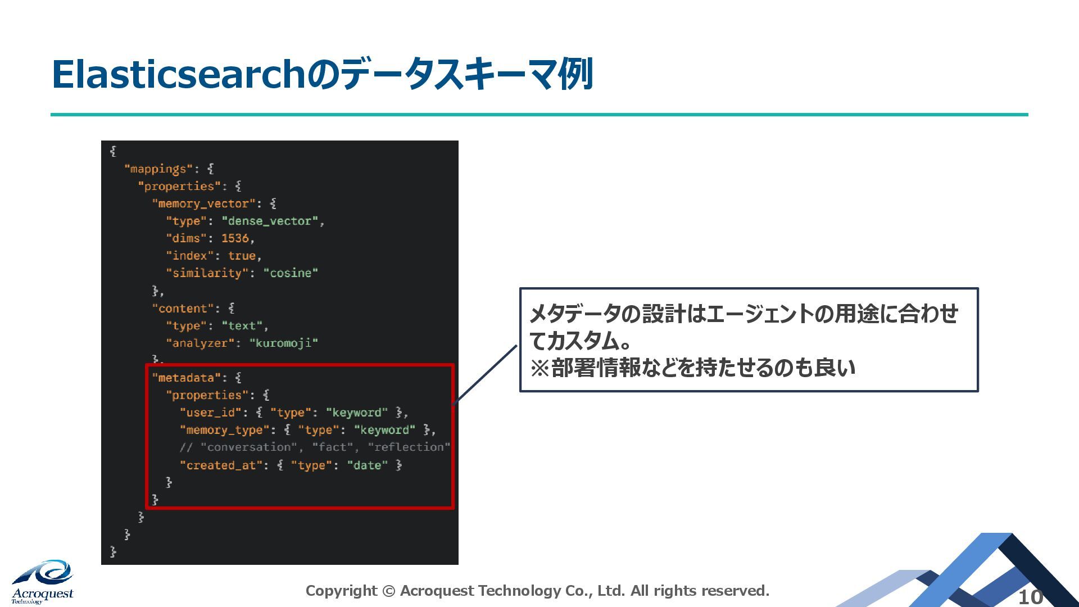Click the "metadata" key in red box
This screenshot has width=1079, height=607.
click(x=186, y=378)
